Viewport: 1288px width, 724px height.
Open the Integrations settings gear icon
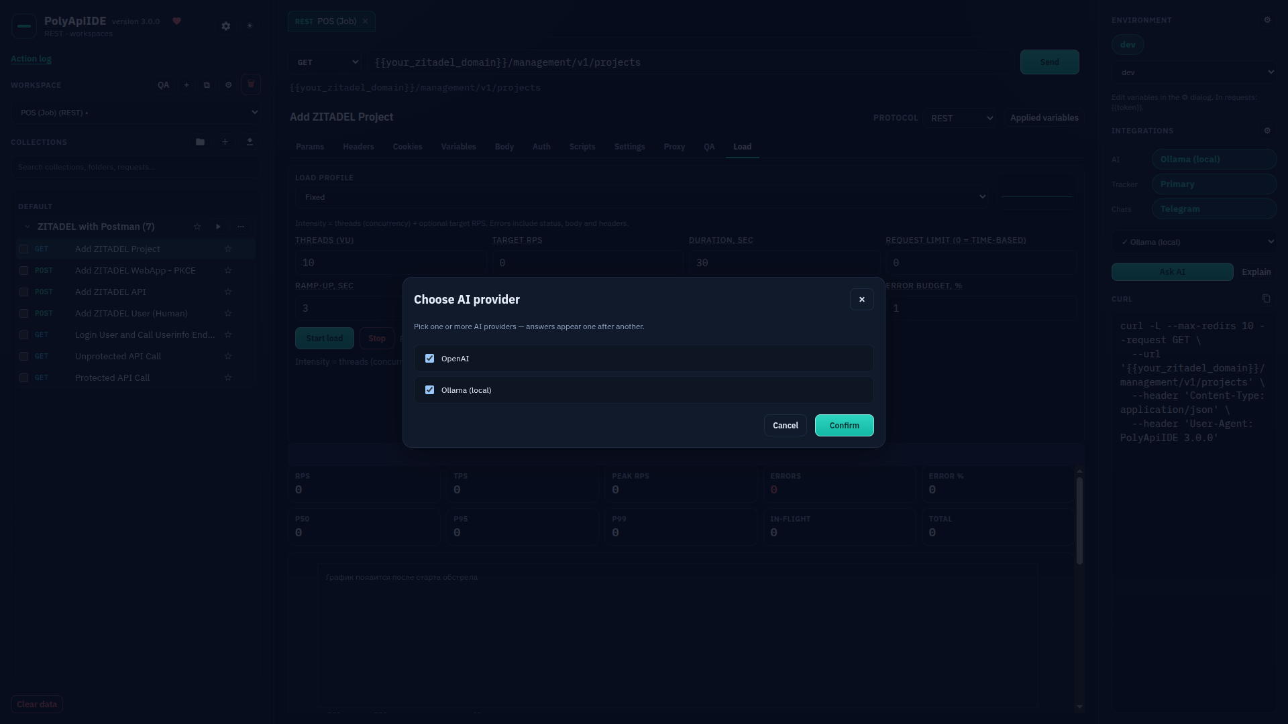click(x=1267, y=131)
